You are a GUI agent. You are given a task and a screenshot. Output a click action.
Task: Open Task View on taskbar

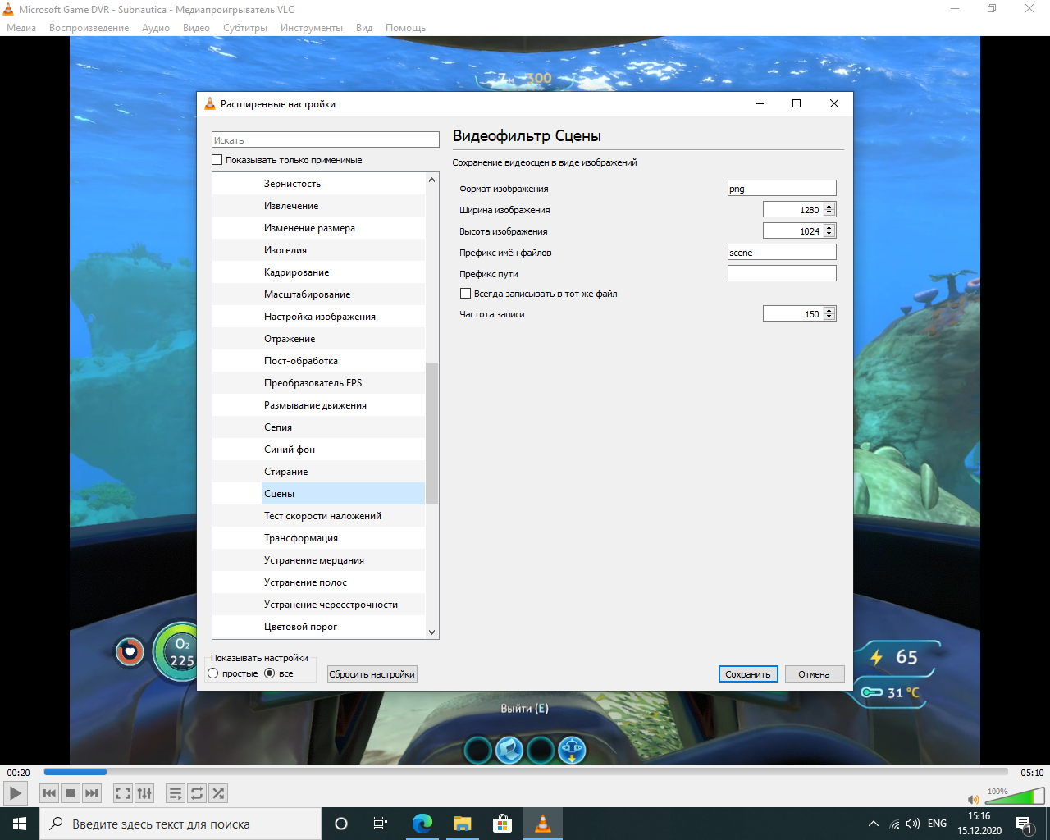click(x=381, y=824)
